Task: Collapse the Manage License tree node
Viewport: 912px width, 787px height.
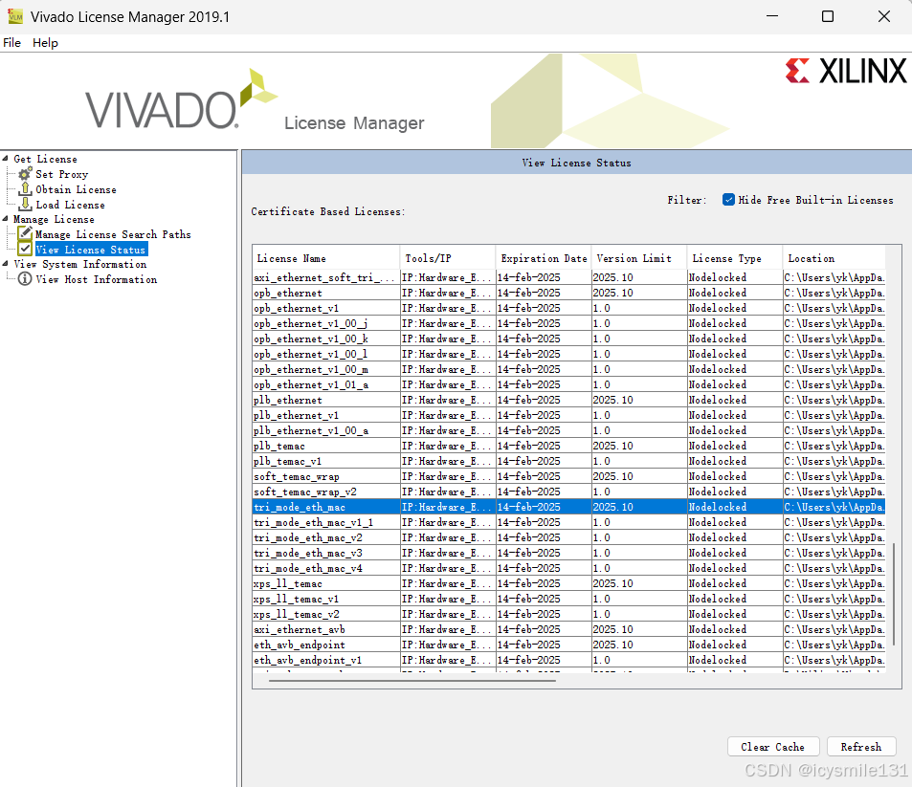Action: [5, 219]
